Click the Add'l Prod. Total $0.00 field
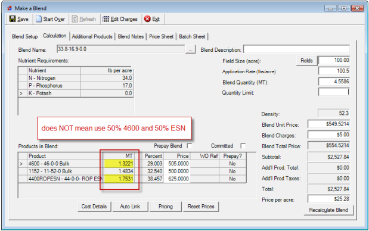The image size is (369, 231). pyautogui.click(x=328, y=167)
